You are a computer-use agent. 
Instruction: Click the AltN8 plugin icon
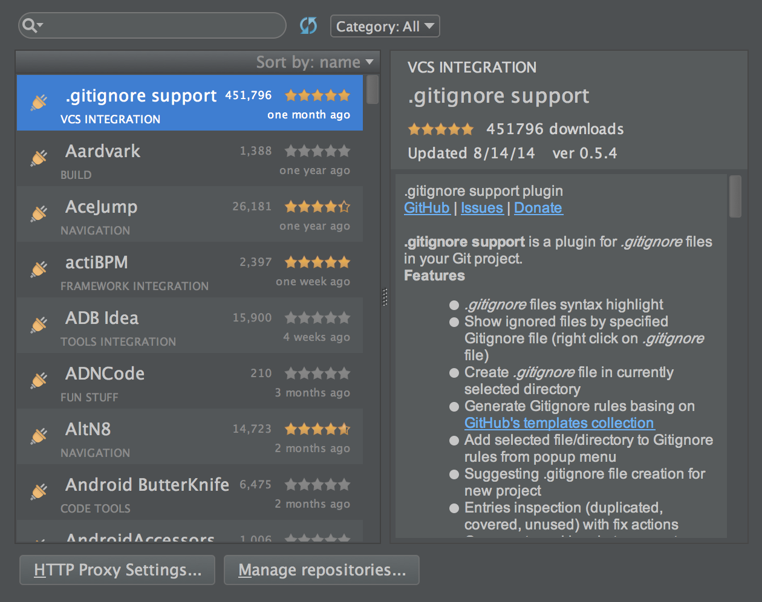39,436
